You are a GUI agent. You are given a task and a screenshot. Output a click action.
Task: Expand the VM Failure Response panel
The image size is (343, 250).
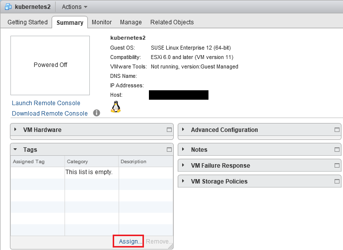(183, 165)
